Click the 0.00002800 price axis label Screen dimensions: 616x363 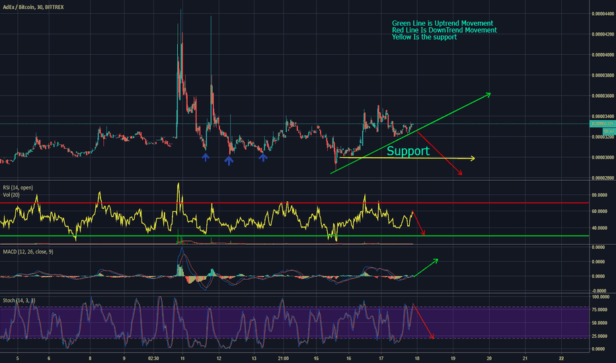[603, 178]
